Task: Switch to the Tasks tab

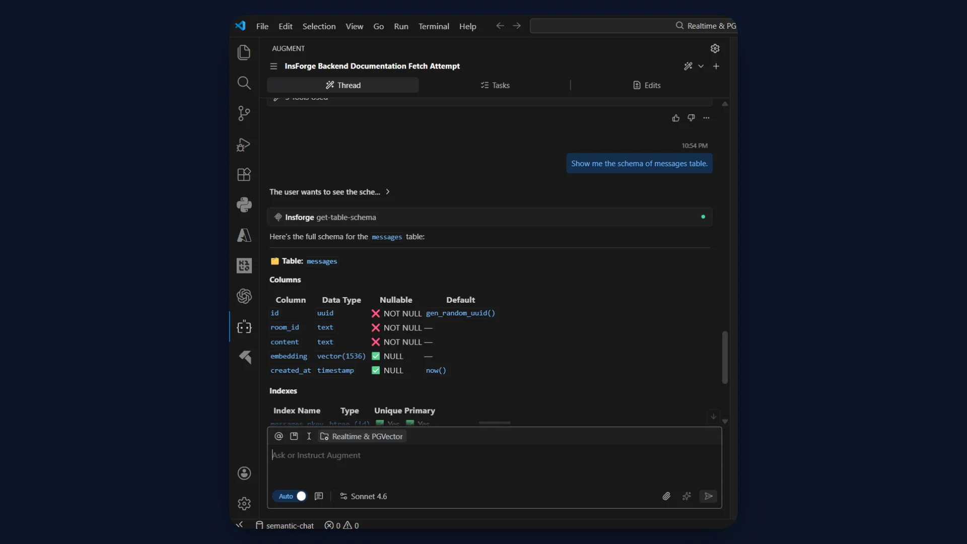Action: pos(495,85)
